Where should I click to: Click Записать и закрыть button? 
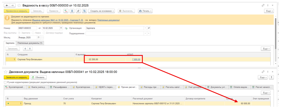[16, 77]
